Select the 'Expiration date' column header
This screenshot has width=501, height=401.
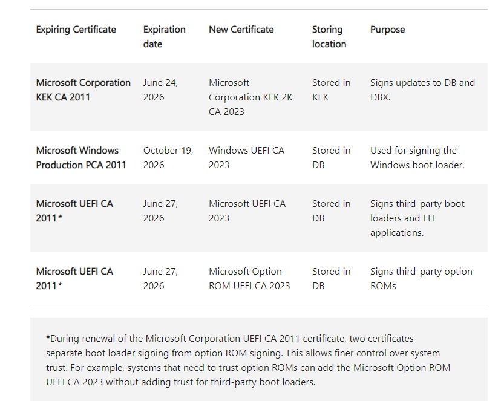point(164,36)
